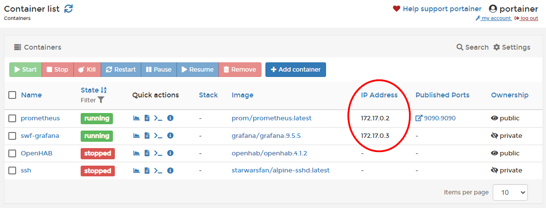
Task: Click the Kill button
Action: [x=87, y=70]
